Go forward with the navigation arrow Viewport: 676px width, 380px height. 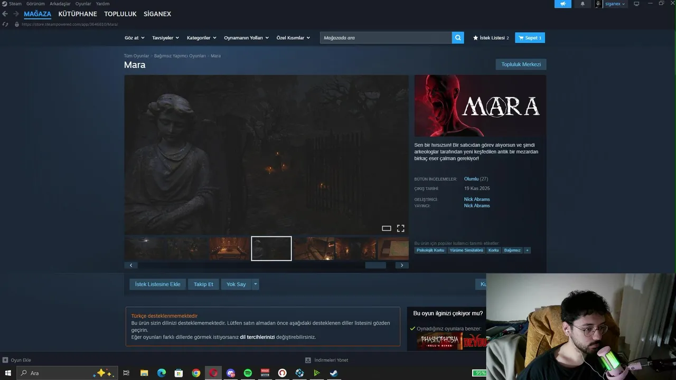click(16, 14)
